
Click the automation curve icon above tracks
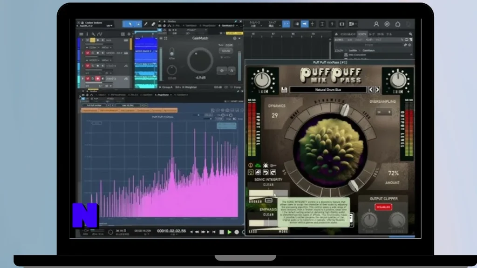100,34
